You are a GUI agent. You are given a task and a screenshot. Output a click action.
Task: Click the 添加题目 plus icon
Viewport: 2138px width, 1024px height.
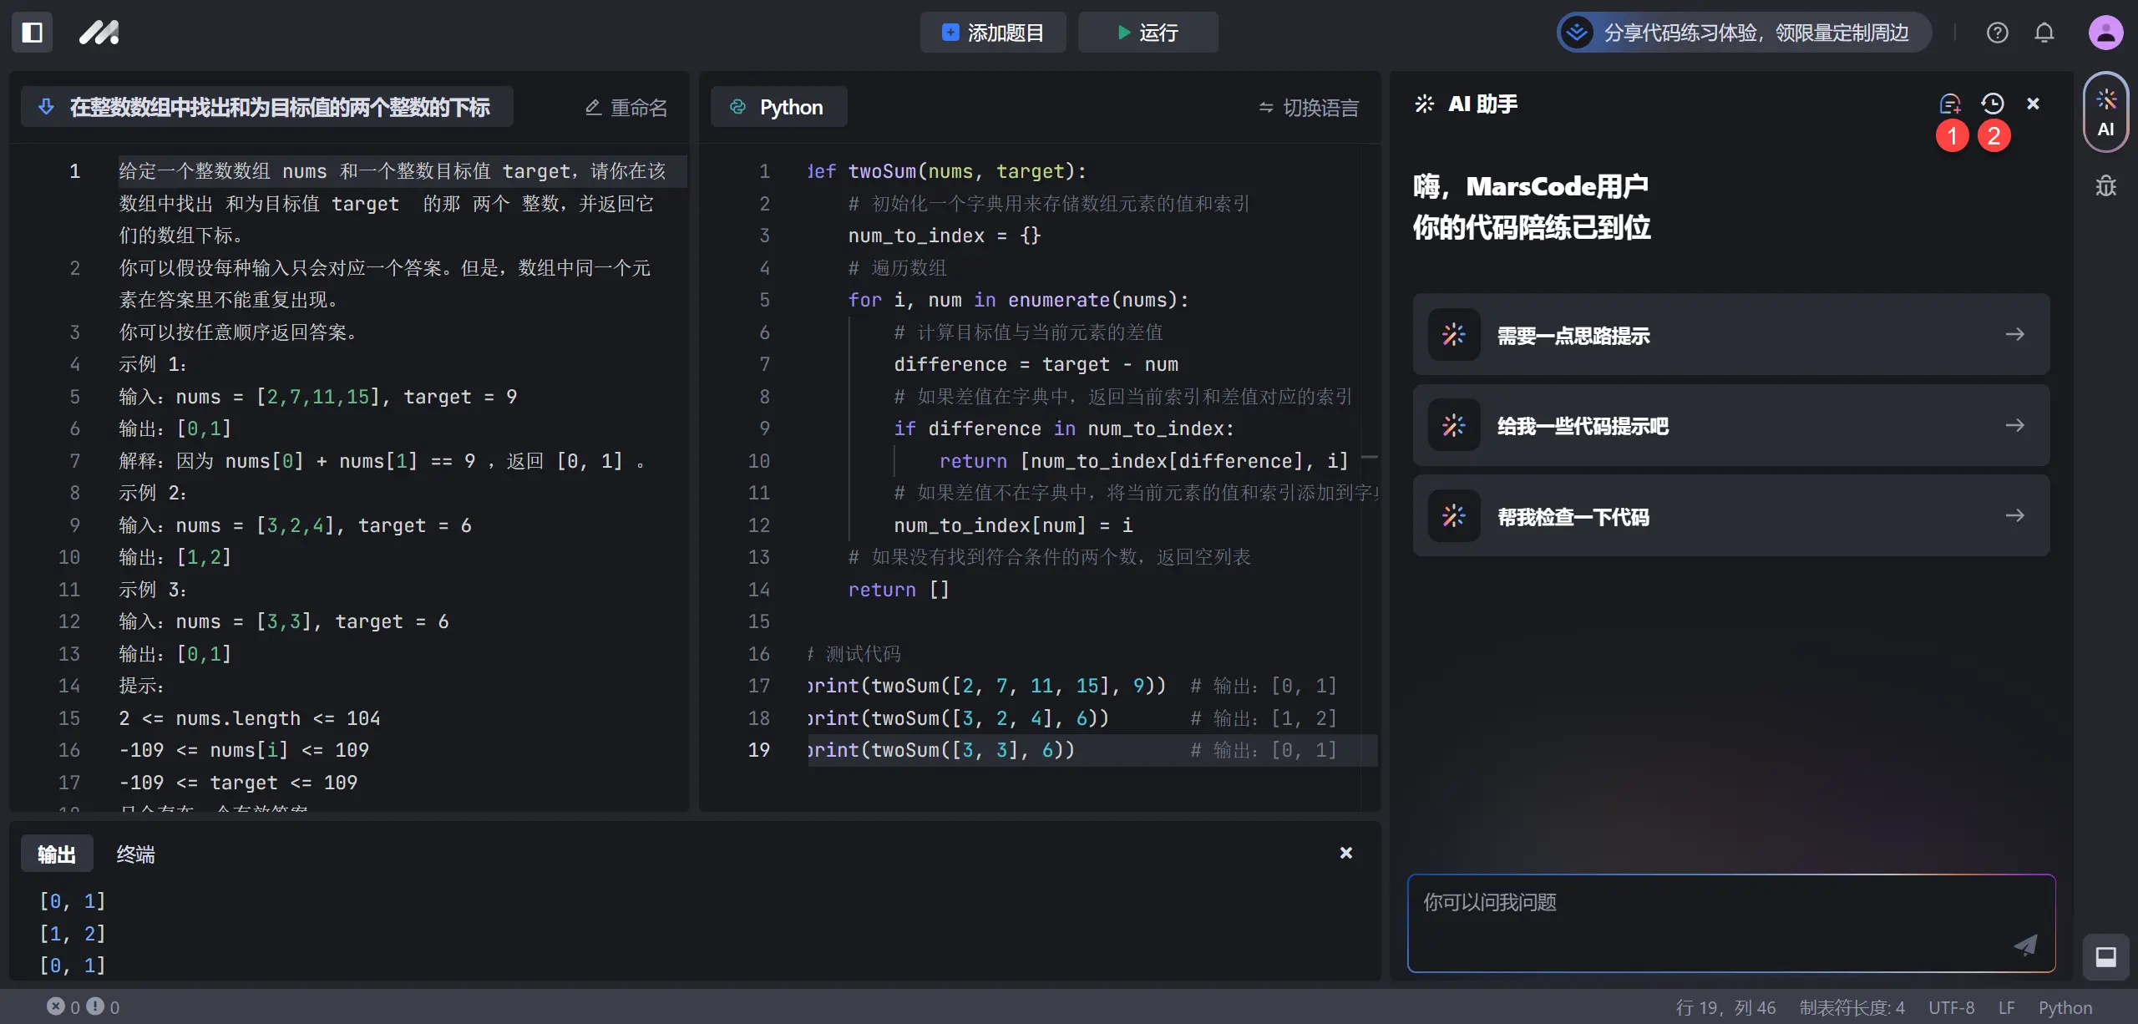coord(950,33)
